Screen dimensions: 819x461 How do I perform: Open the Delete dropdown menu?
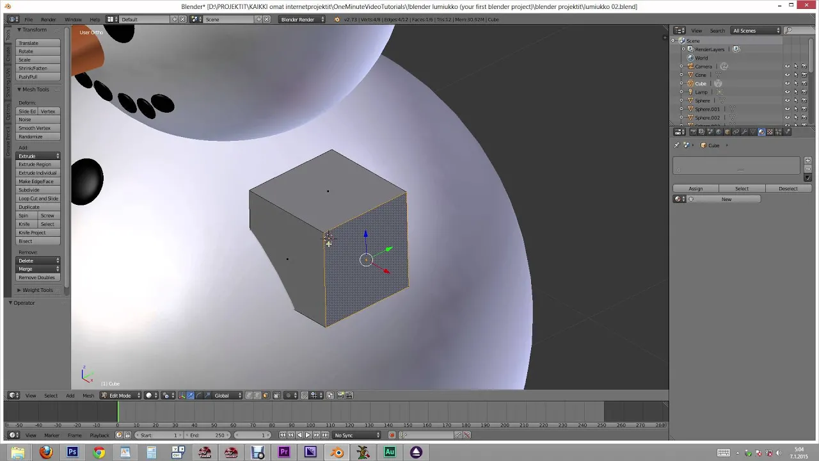[x=38, y=261]
